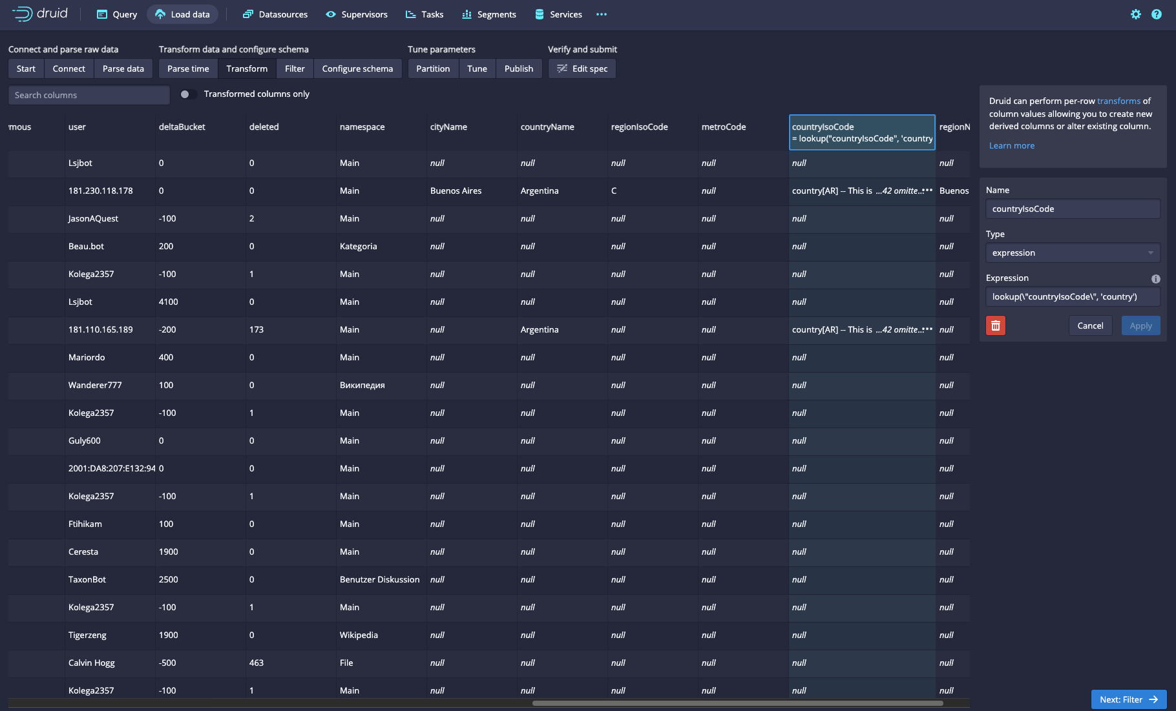
Task: Click the Expression input field
Action: (x=1073, y=297)
